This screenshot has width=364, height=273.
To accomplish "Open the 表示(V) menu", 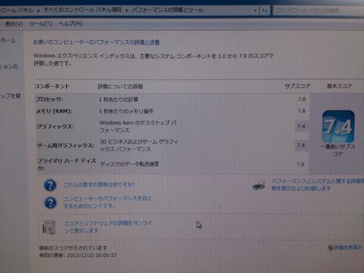I will point(14,24).
